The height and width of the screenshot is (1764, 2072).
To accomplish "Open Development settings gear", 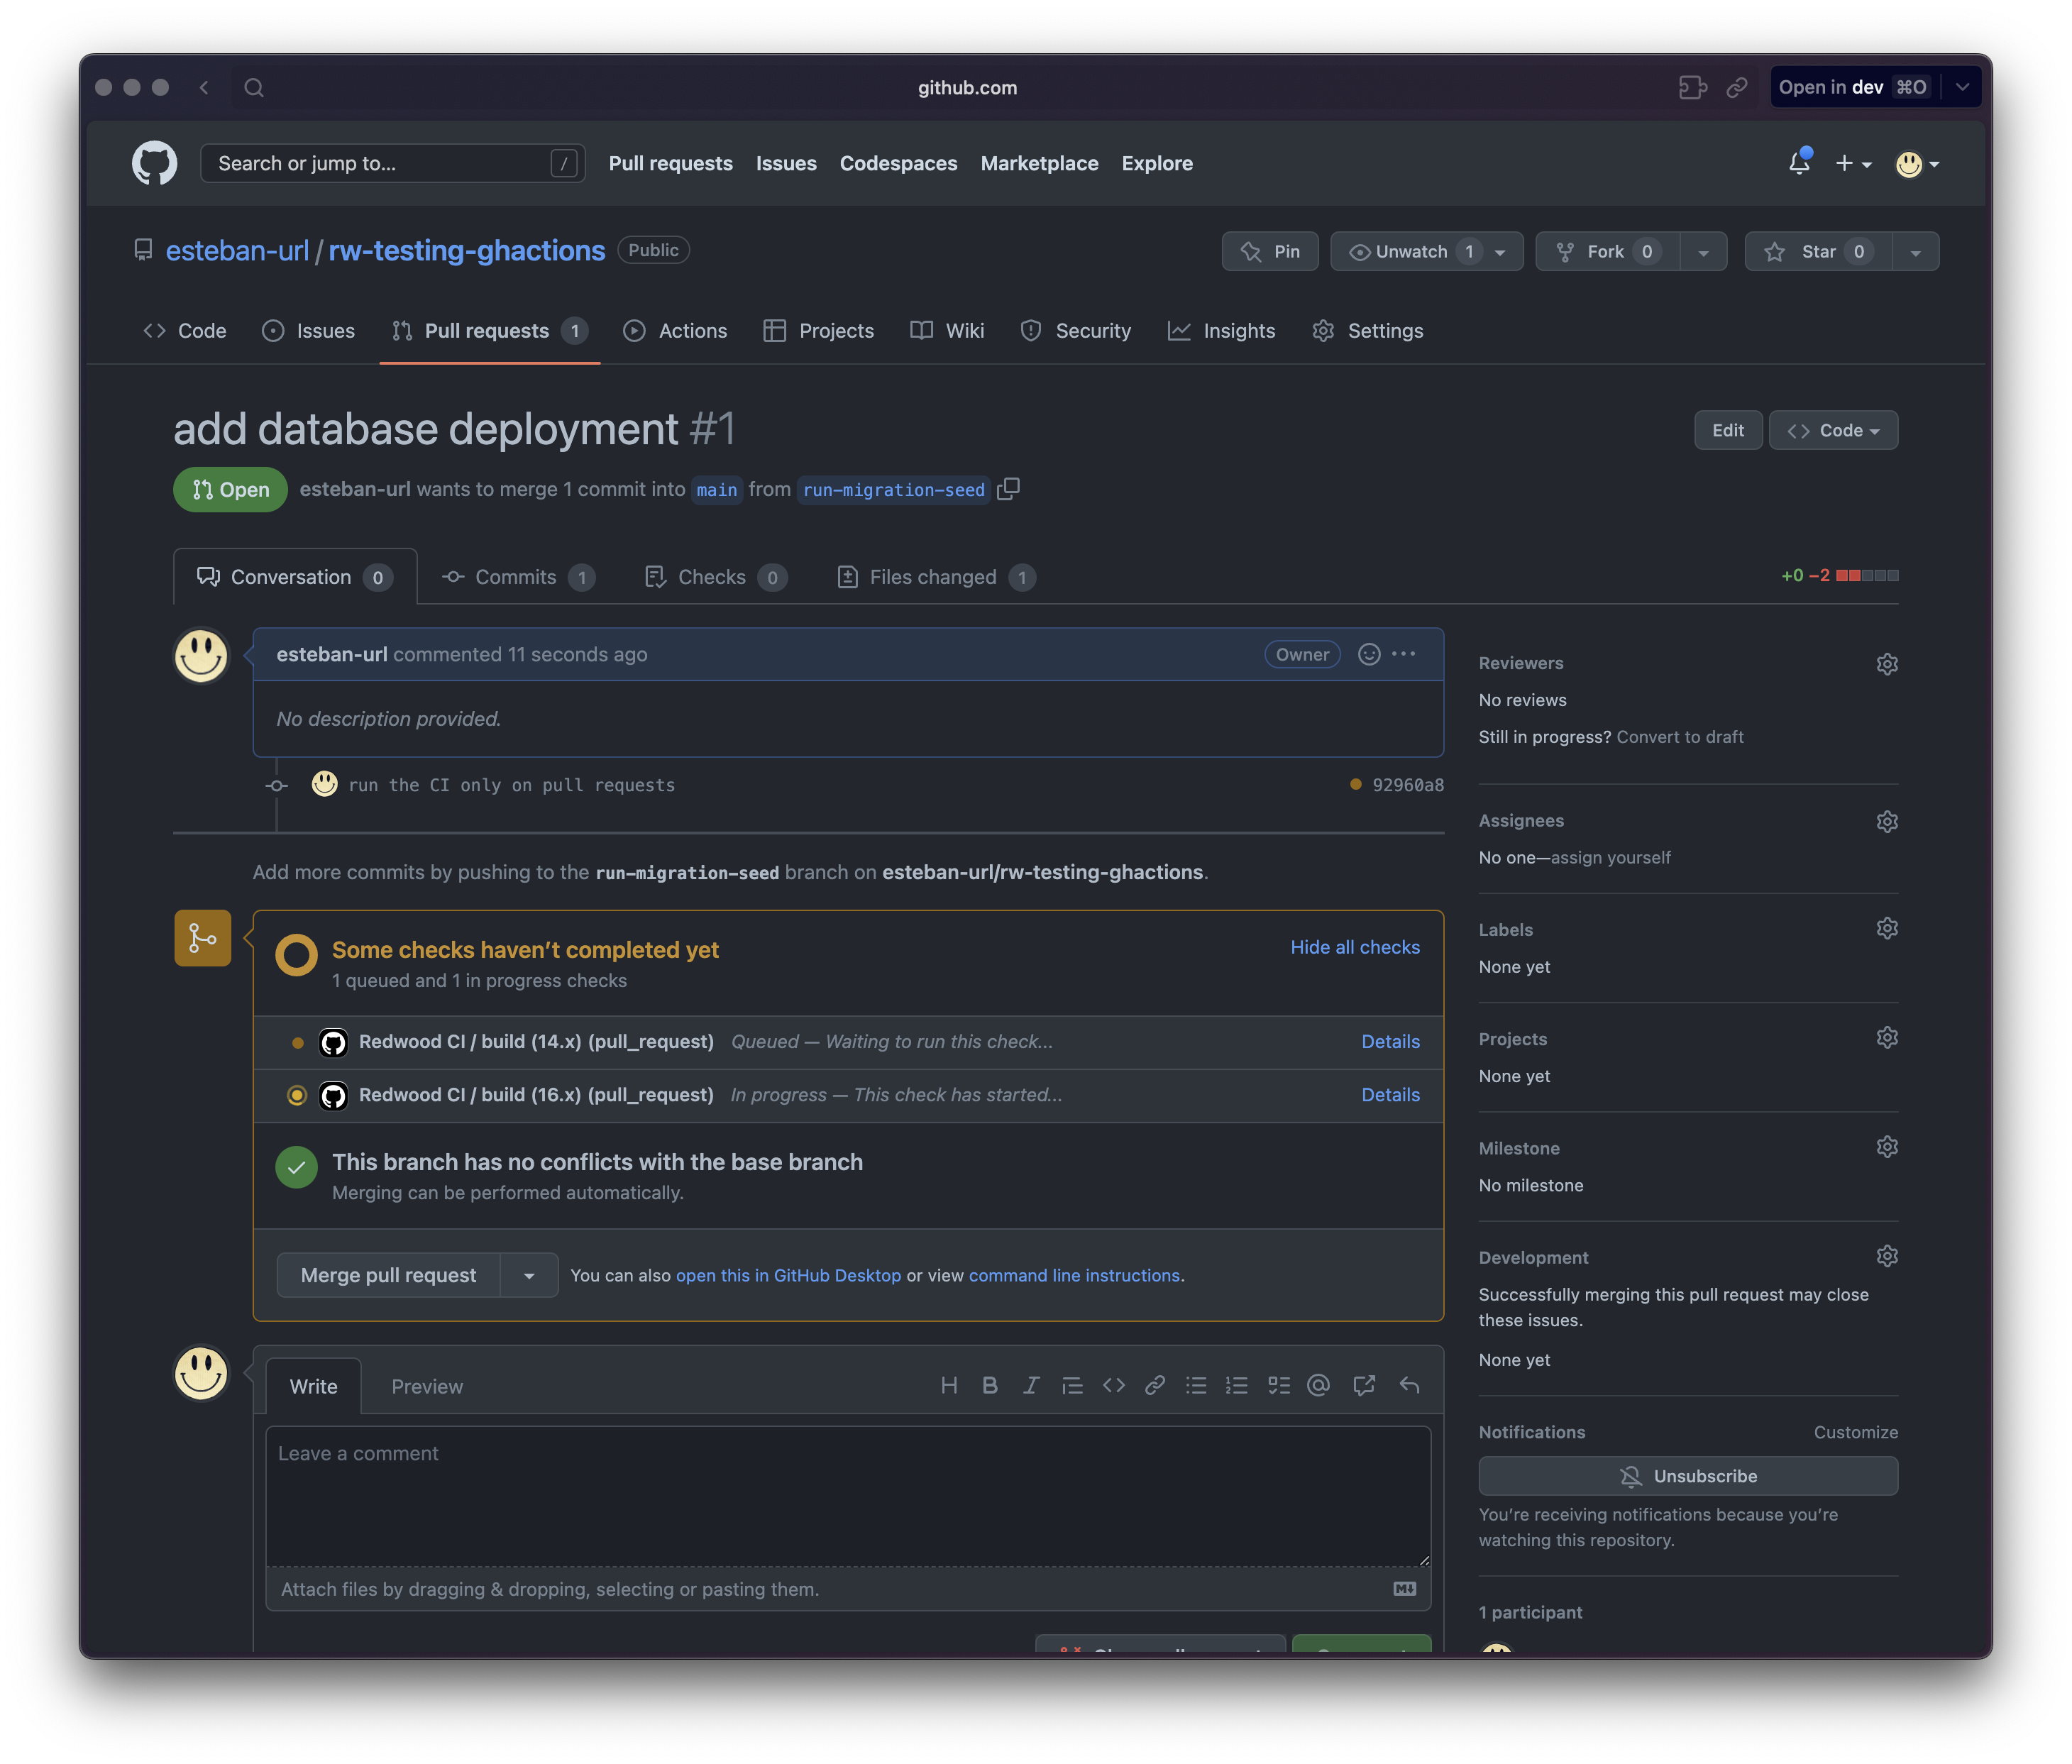I will [1886, 1257].
